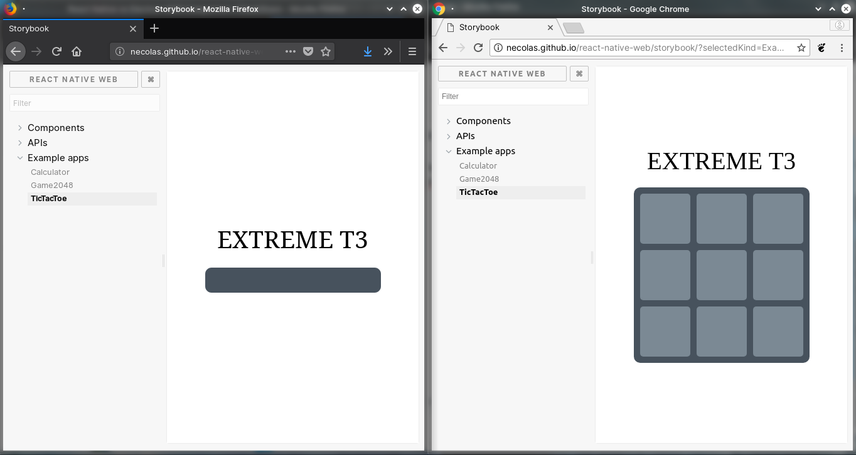This screenshot has height=455, width=856.
Task: Click REACT NATIVE WEB button in Chrome
Action: point(502,74)
